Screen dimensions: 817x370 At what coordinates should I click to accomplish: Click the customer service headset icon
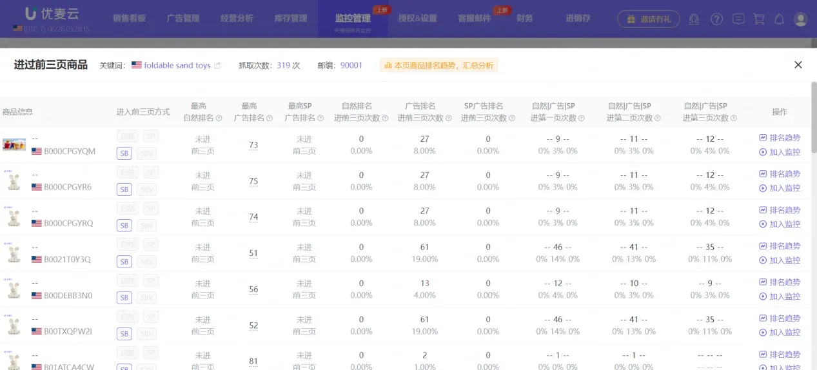click(694, 19)
